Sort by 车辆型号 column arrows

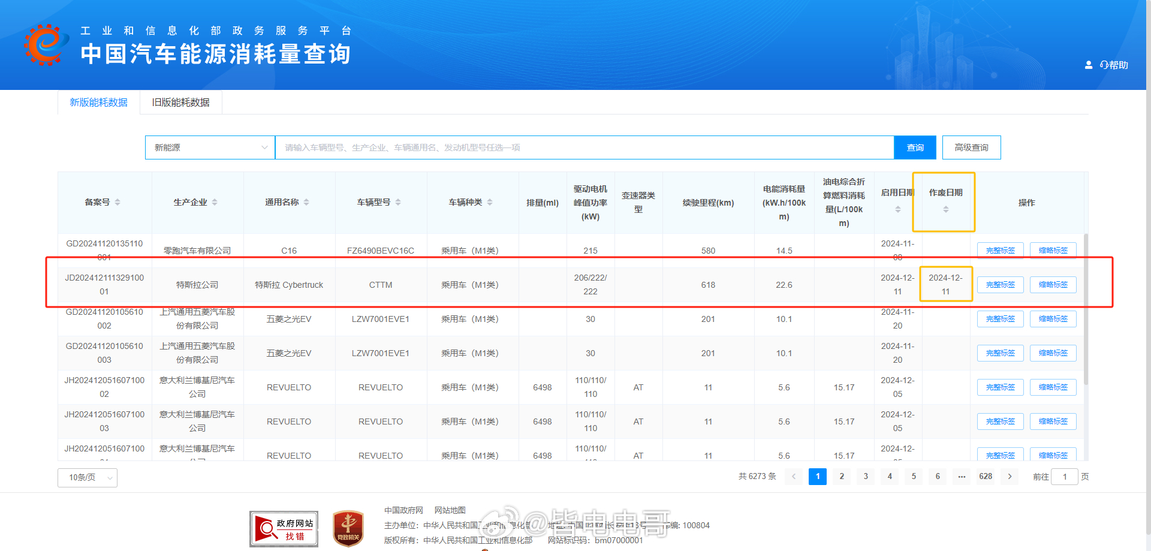coord(398,203)
